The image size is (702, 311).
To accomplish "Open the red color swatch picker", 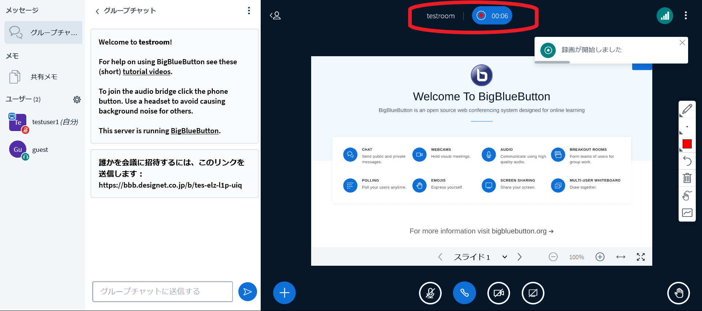I will (687, 144).
